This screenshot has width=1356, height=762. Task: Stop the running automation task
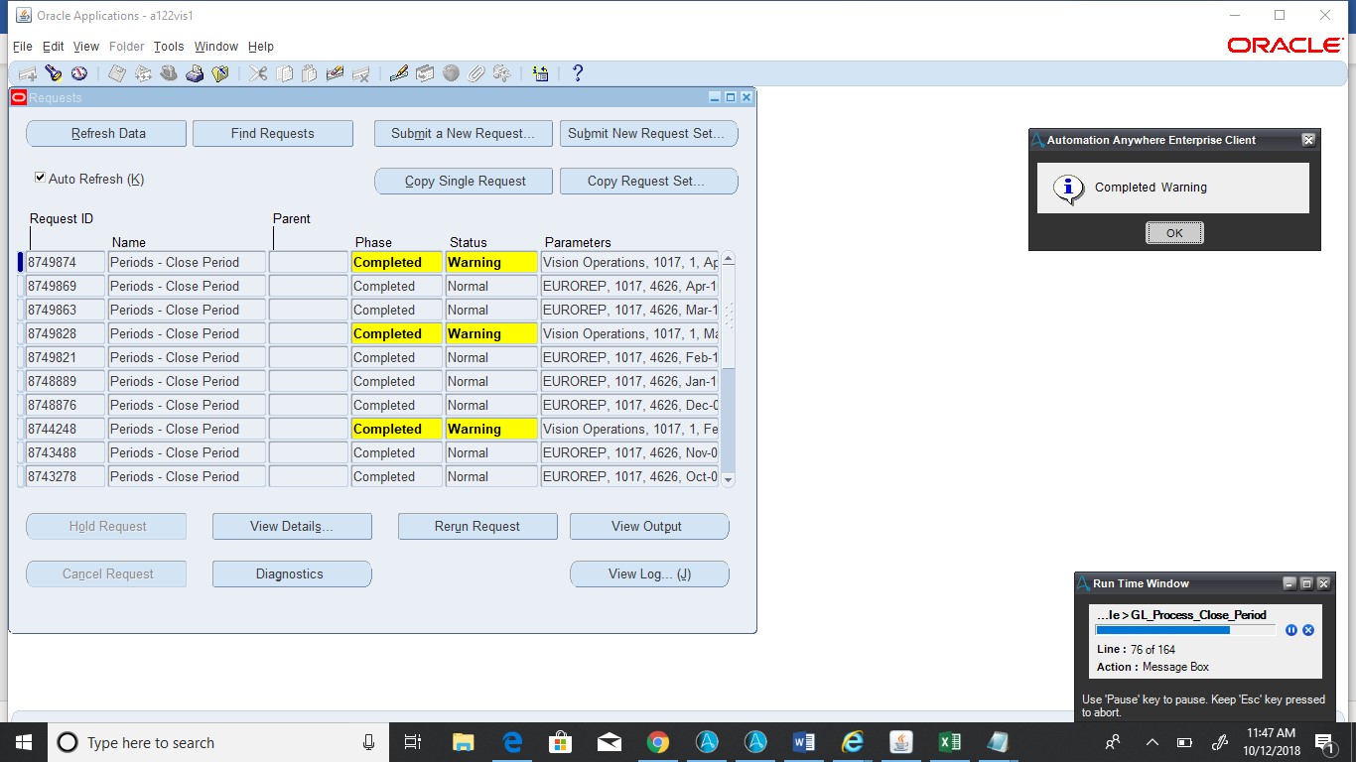tap(1308, 630)
